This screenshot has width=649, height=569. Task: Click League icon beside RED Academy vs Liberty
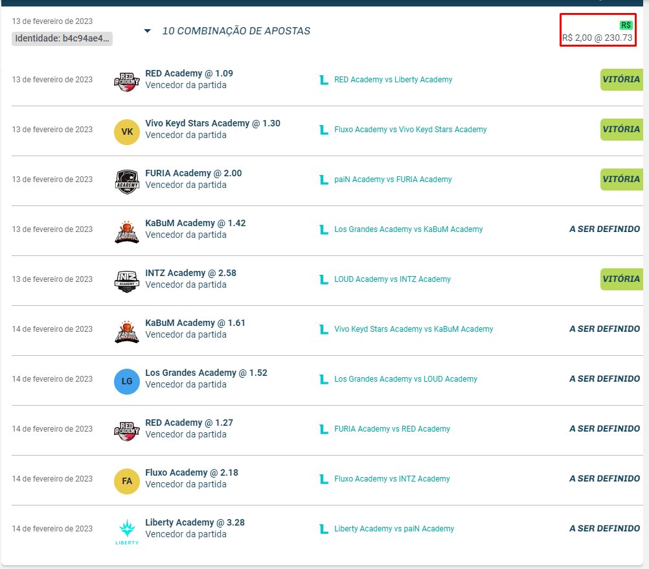324,80
